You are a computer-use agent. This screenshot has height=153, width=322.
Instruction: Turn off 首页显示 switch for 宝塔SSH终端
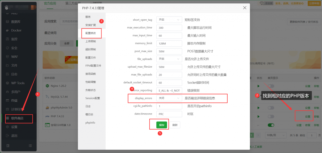tap(271, 125)
